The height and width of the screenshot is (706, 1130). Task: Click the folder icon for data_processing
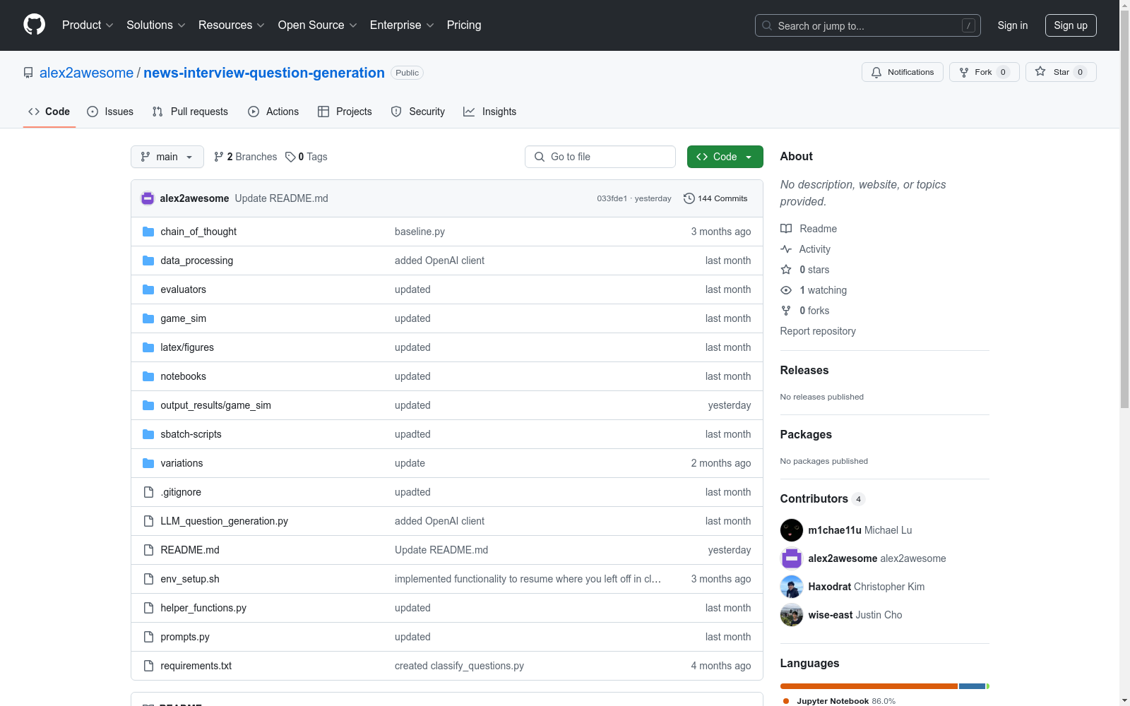point(148,261)
